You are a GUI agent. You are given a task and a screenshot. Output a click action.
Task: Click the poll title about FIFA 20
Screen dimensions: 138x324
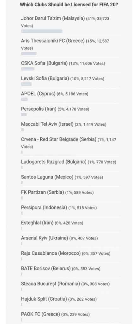[x=69, y=4]
